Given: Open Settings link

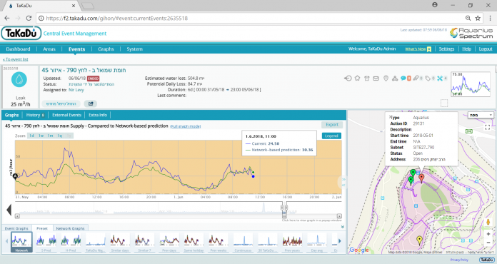Looking at the screenshot, I should point(446,49).
